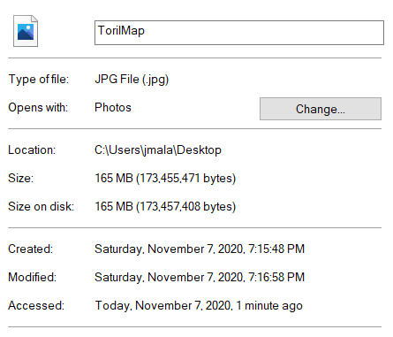Click the Accessed 1 minute ago value

pyautogui.click(x=199, y=305)
